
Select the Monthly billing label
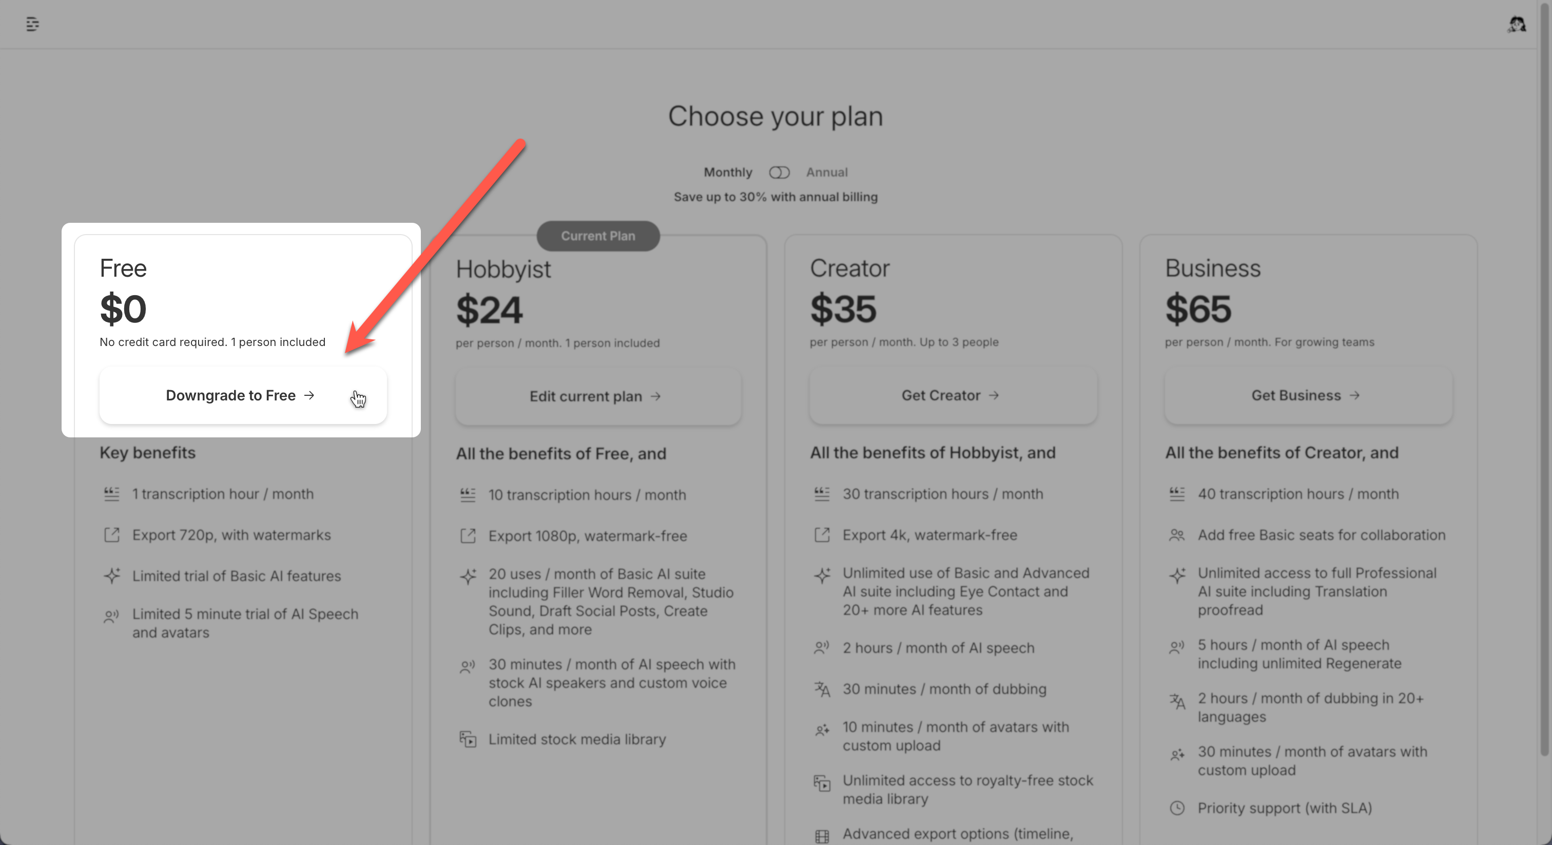(728, 172)
